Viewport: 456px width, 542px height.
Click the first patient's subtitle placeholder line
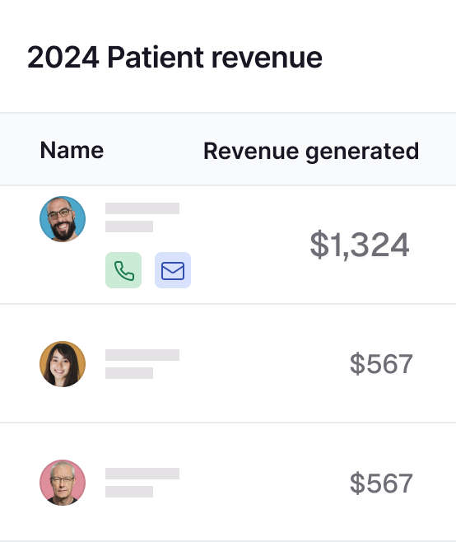click(x=129, y=227)
